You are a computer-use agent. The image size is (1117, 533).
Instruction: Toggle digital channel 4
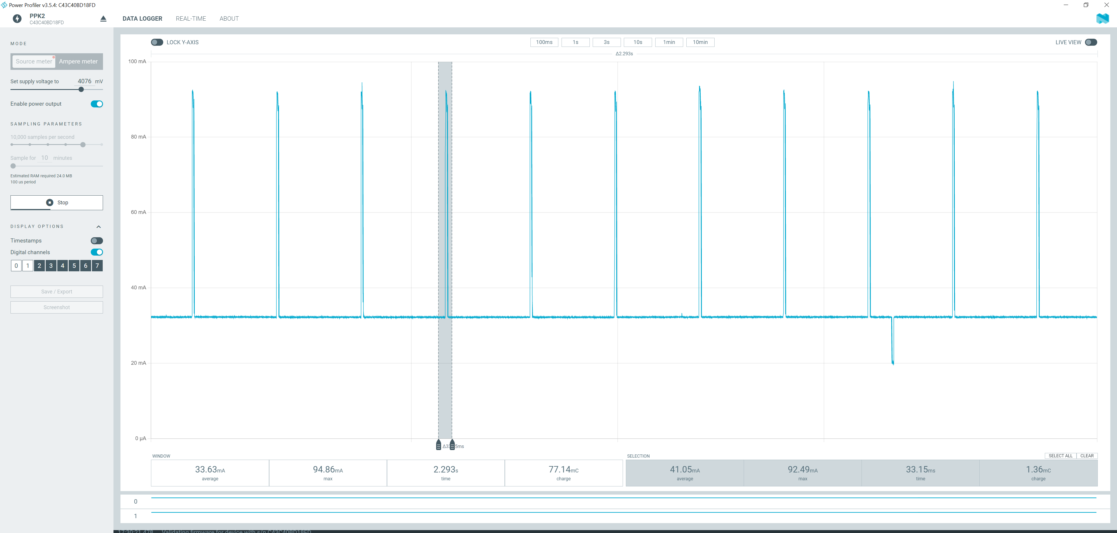(x=63, y=266)
